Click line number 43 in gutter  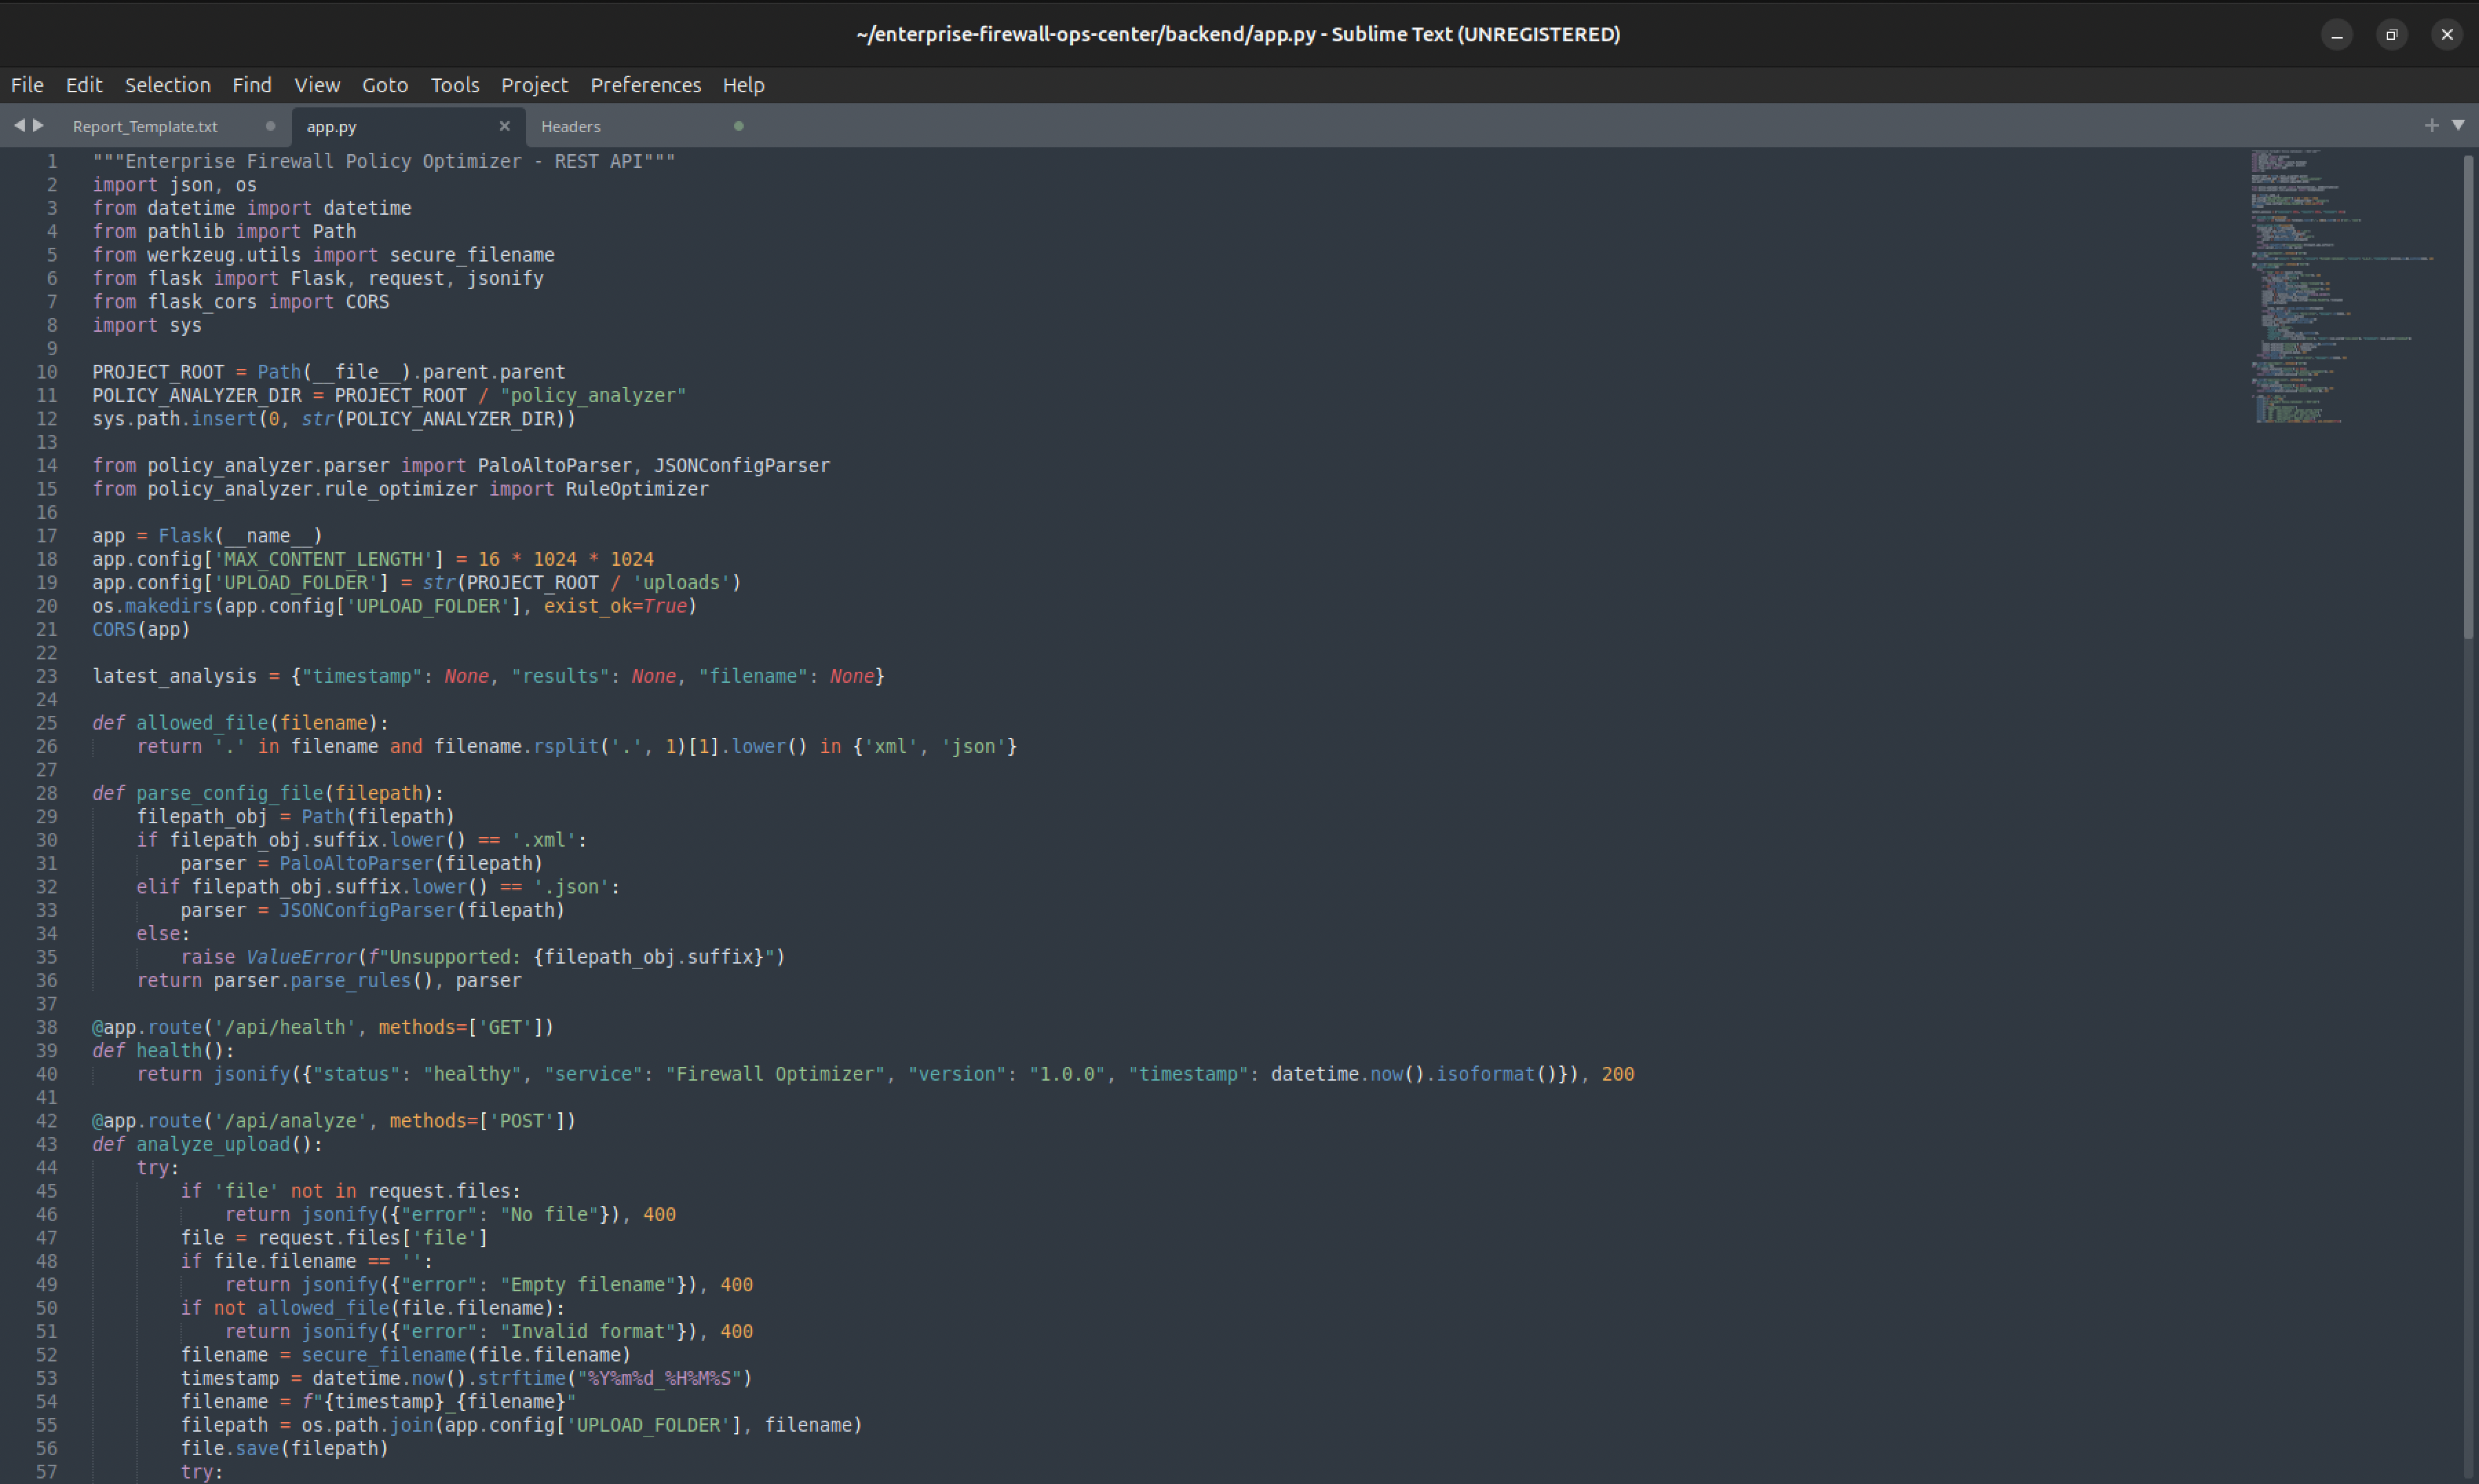point(47,1144)
